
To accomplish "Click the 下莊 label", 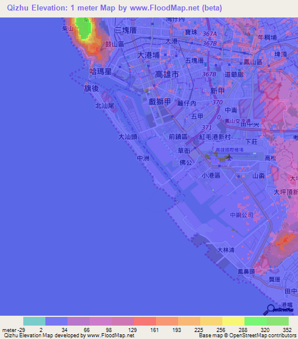I will click(x=251, y=142).
